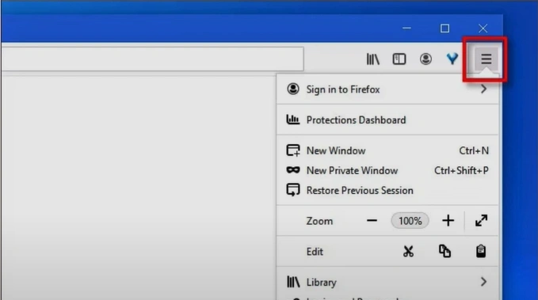This screenshot has height=300, width=538.
Task: Click the blue extension icon in toolbar
Action: (452, 59)
